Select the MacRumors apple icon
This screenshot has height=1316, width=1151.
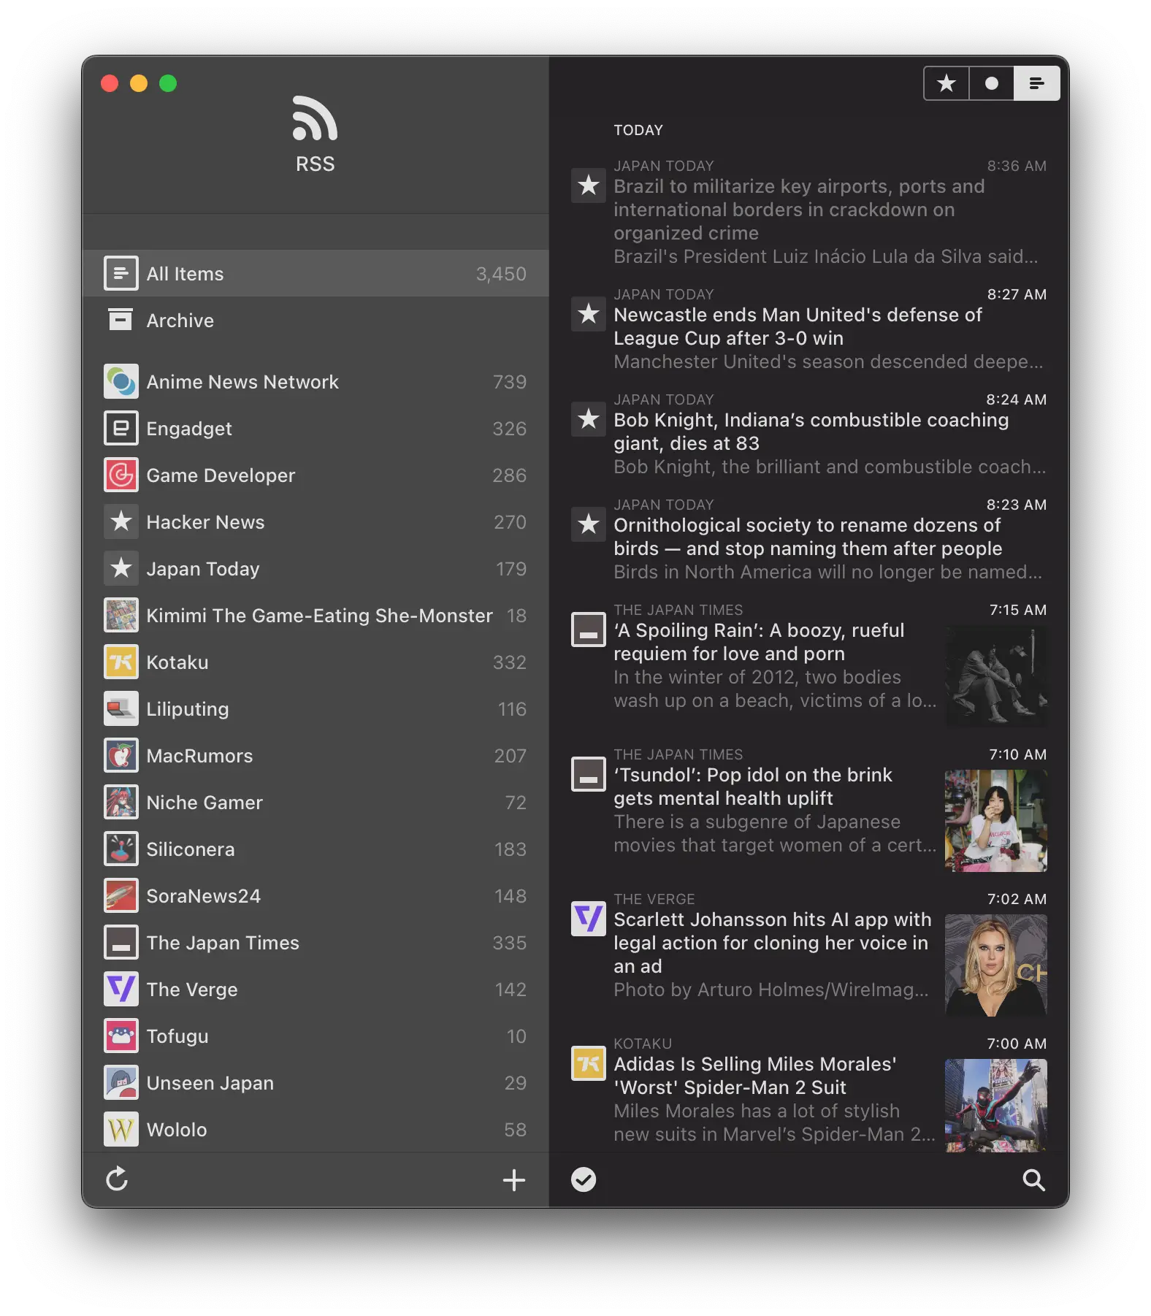pyautogui.click(x=121, y=755)
